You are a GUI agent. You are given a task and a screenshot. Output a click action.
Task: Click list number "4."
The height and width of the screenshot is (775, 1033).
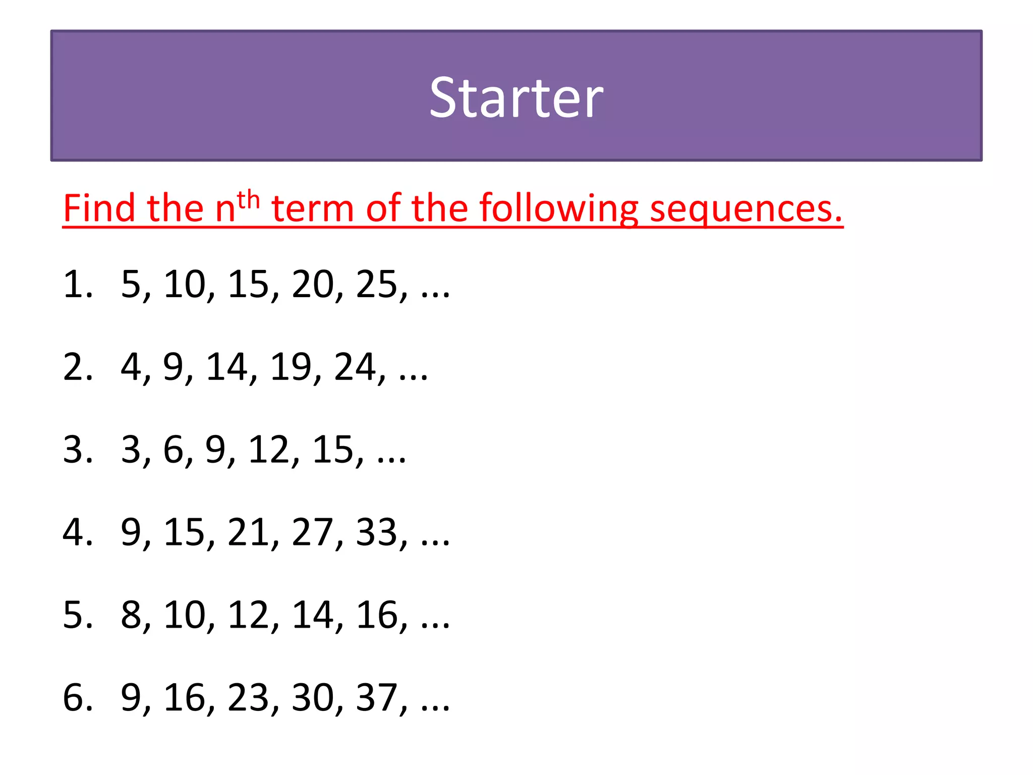pyautogui.click(x=78, y=532)
